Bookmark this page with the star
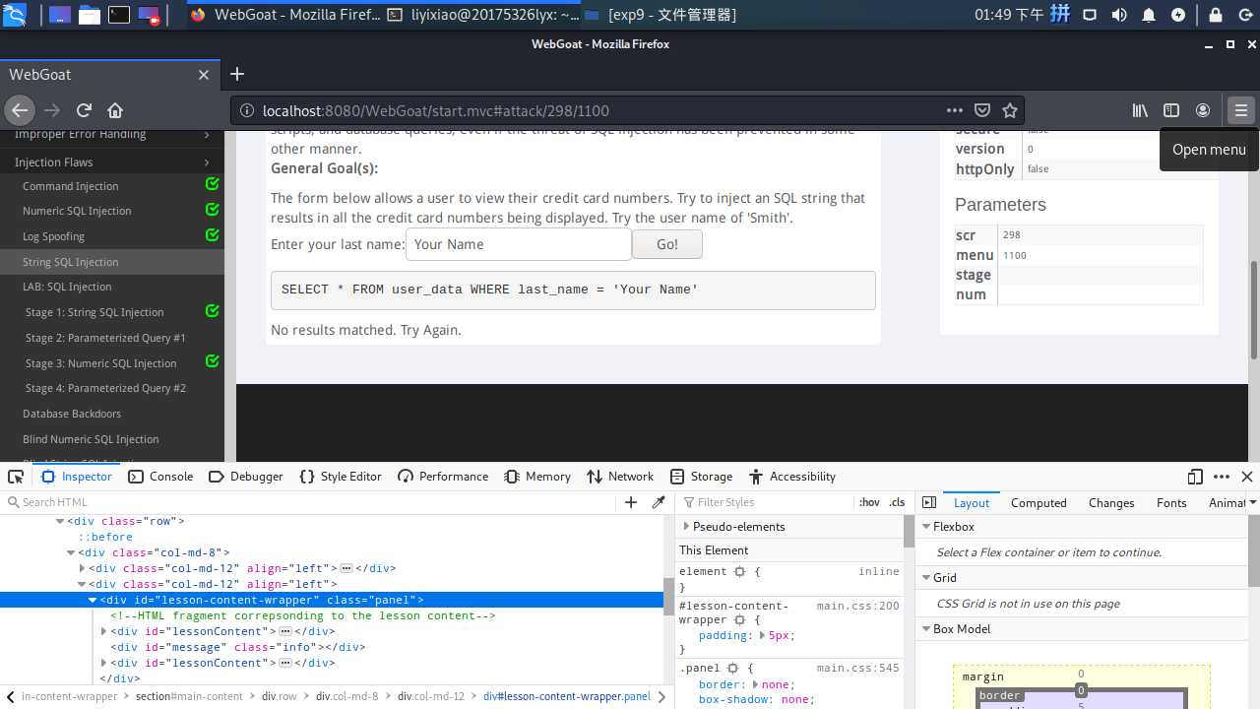1260x709 pixels. [1009, 110]
